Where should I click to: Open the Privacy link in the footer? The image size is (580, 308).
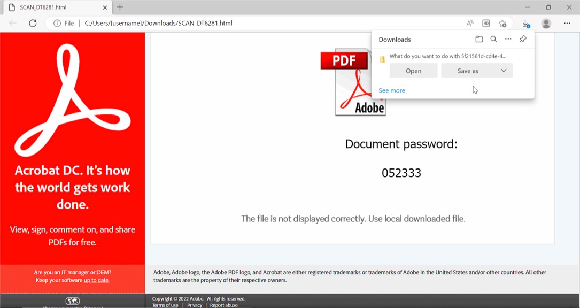pyautogui.click(x=195, y=305)
